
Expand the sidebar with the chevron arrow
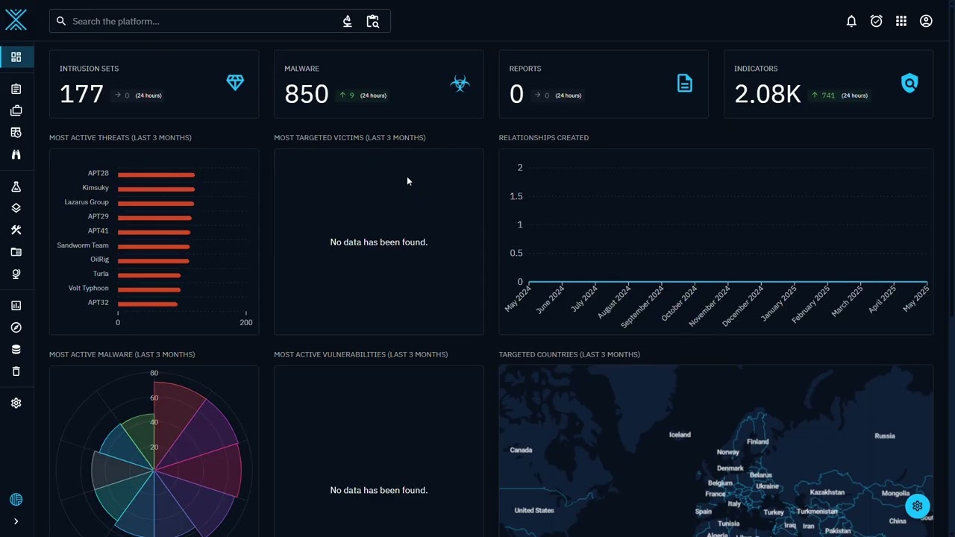(16, 521)
